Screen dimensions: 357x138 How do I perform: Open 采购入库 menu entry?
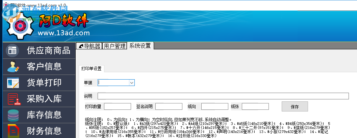(39, 99)
